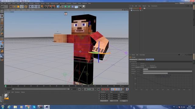Switch to Modeling Axis tab
195x109 pixels.
pos(133,59)
